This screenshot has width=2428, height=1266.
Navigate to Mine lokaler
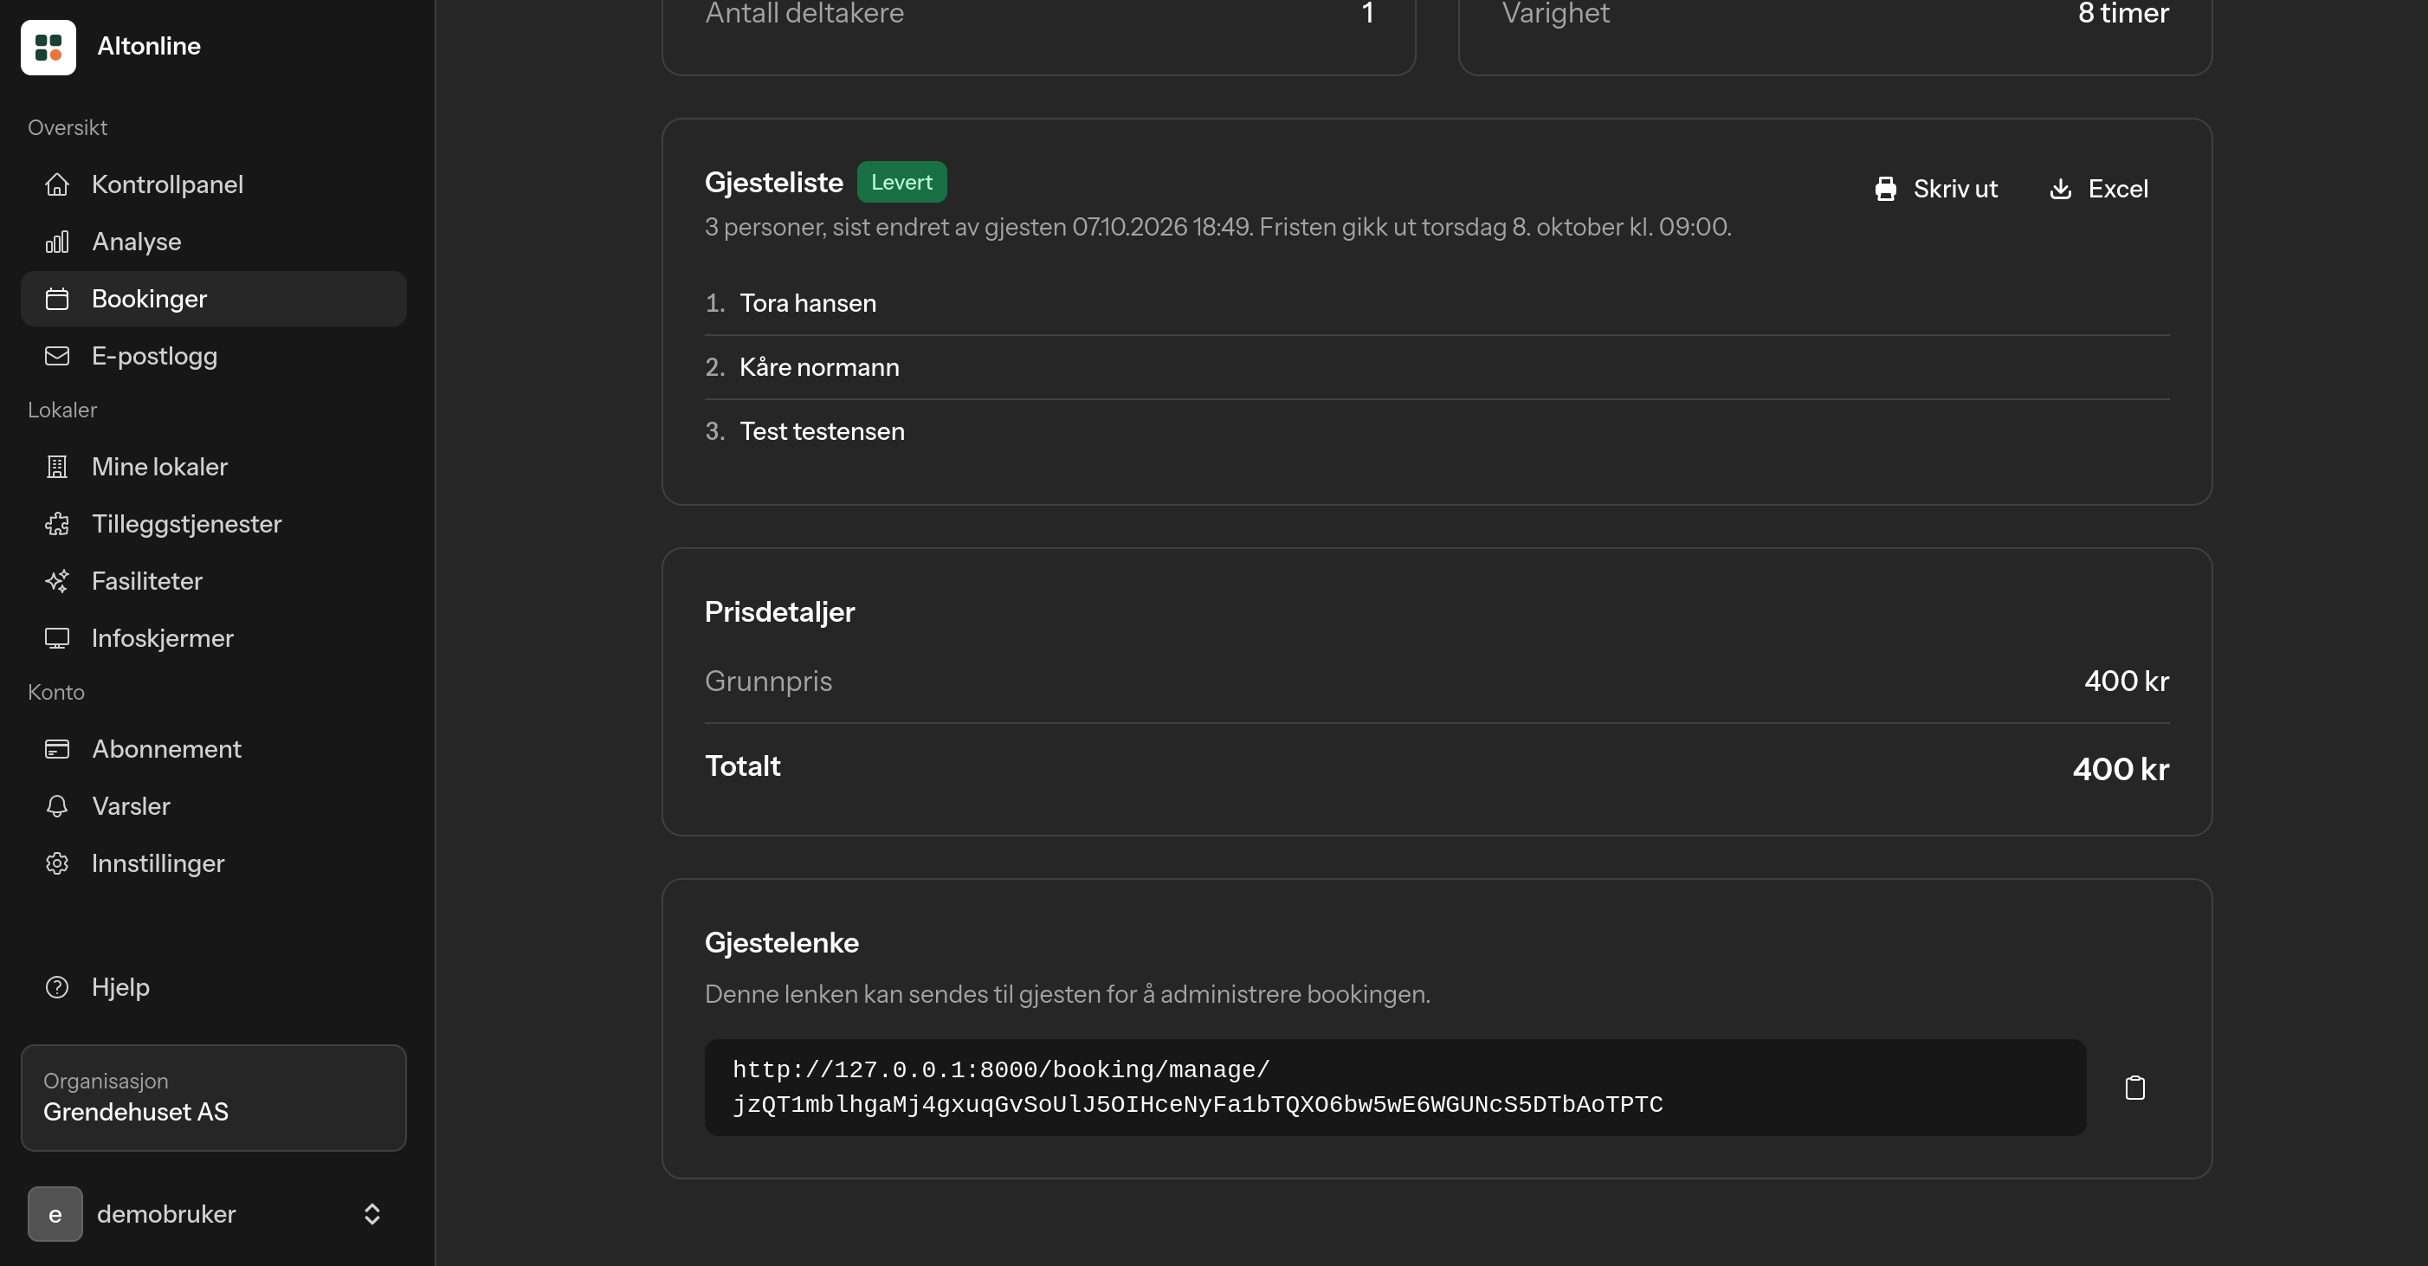pyautogui.click(x=214, y=467)
